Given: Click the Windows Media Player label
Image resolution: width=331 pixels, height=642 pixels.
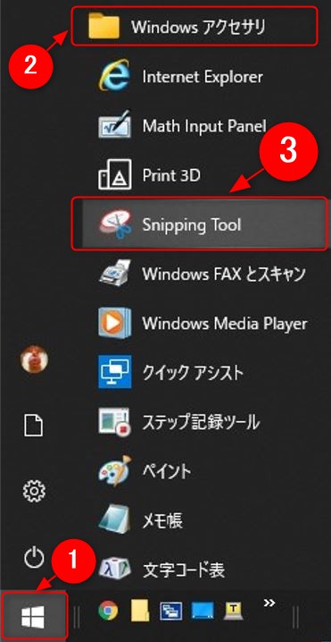Looking at the screenshot, I should point(224,324).
